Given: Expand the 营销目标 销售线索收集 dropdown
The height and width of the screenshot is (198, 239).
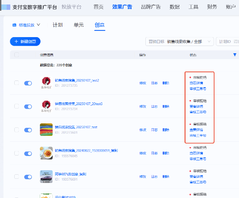Looking at the screenshot, I should [180, 42].
